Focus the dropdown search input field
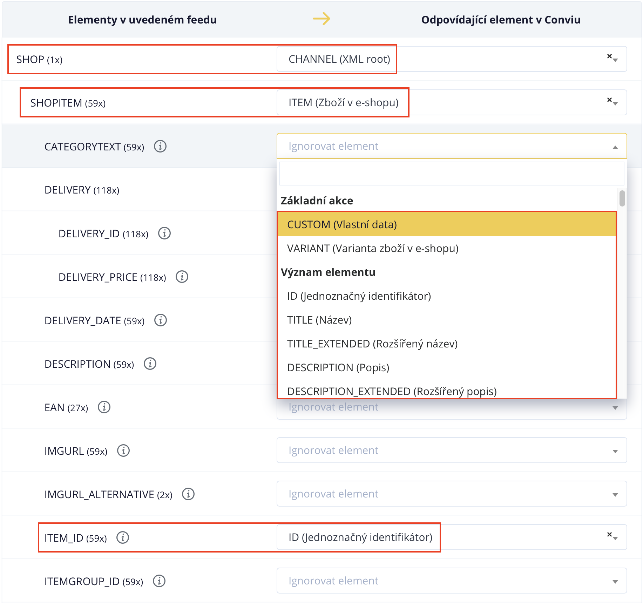Screen dimensions: 643x603 pos(452,174)
